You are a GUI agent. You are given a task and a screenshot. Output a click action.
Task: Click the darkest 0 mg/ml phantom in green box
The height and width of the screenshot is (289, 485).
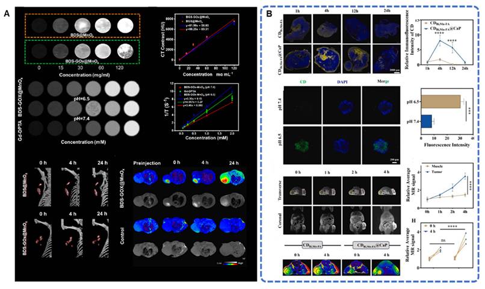coord(39,51)
